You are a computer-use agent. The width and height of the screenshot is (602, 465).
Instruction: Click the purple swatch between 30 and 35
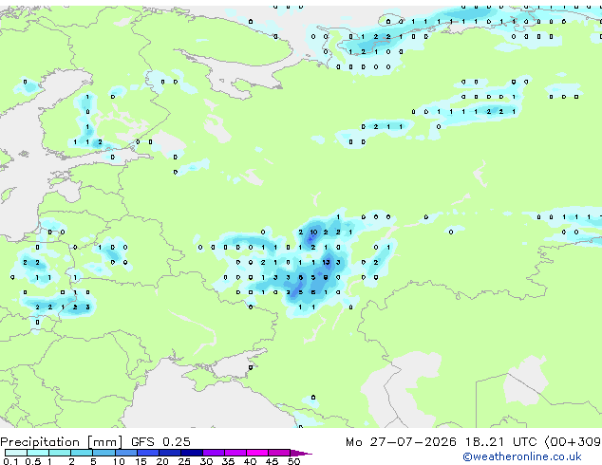tap(214, 453)
